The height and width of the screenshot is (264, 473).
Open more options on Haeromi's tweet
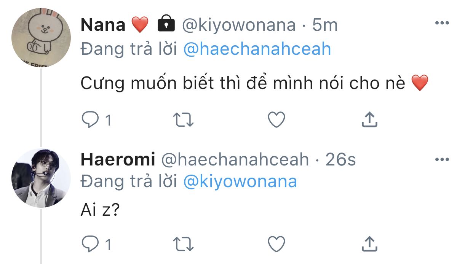pos(442,159)
